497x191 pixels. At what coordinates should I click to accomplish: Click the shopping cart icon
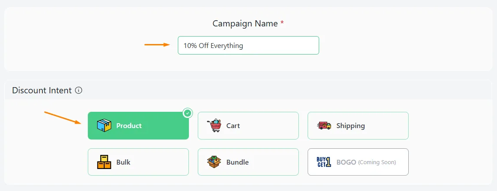coord(214,126)
